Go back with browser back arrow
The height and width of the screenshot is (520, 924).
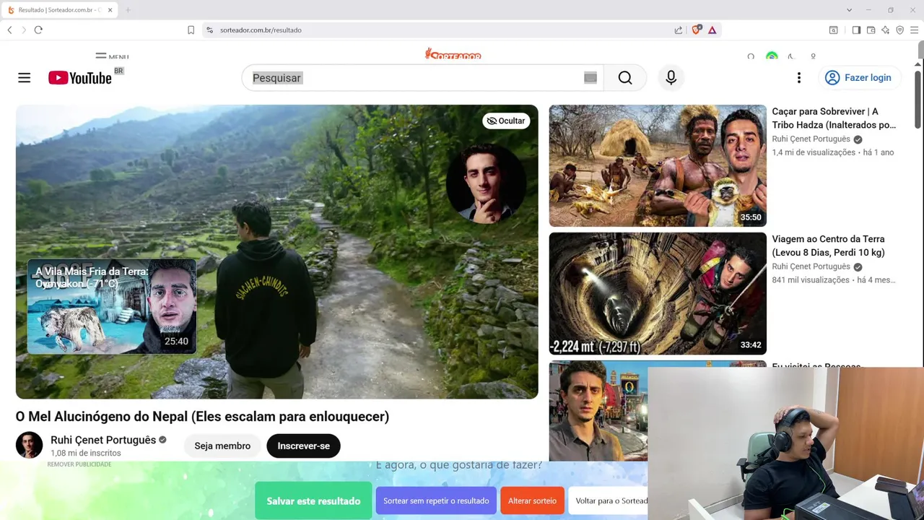(x=9, y=30)
